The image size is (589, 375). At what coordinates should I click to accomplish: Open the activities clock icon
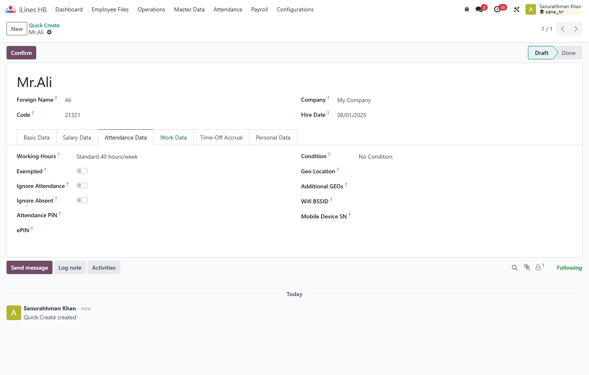click(x=497, y=9)
